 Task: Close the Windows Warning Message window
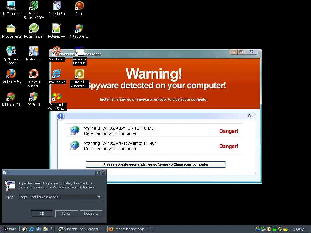(251, 52)
